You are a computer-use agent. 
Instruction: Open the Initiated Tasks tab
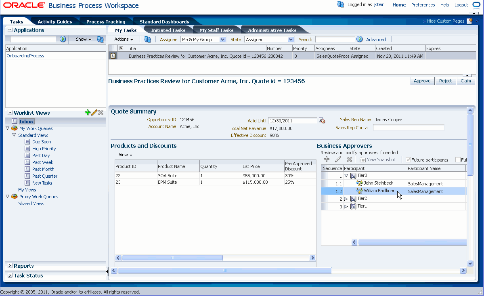[x=168, y=30]
